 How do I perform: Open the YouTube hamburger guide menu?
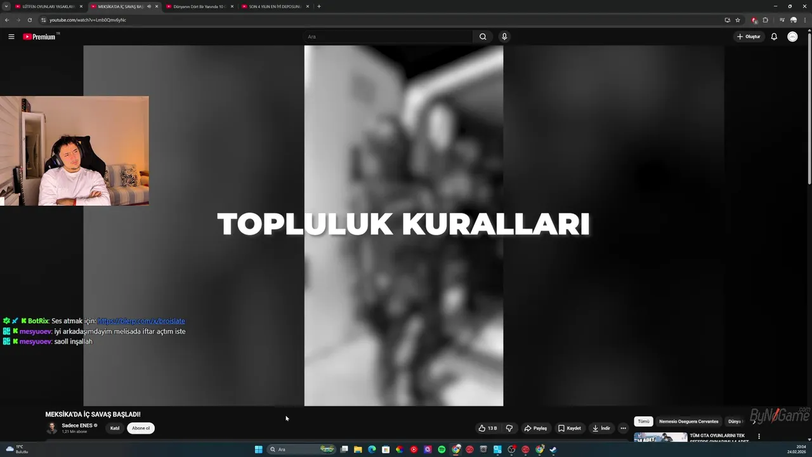(x=11, y=37)
